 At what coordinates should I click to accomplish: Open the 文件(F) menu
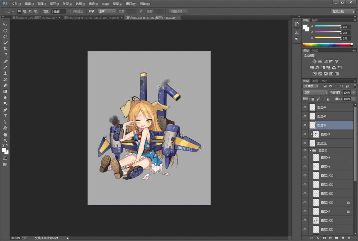click(x=16, y=4)
